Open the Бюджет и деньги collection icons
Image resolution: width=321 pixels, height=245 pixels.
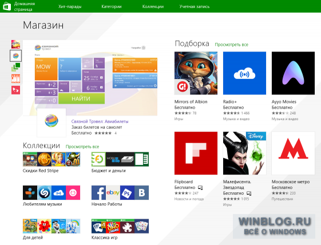point(120,159)
